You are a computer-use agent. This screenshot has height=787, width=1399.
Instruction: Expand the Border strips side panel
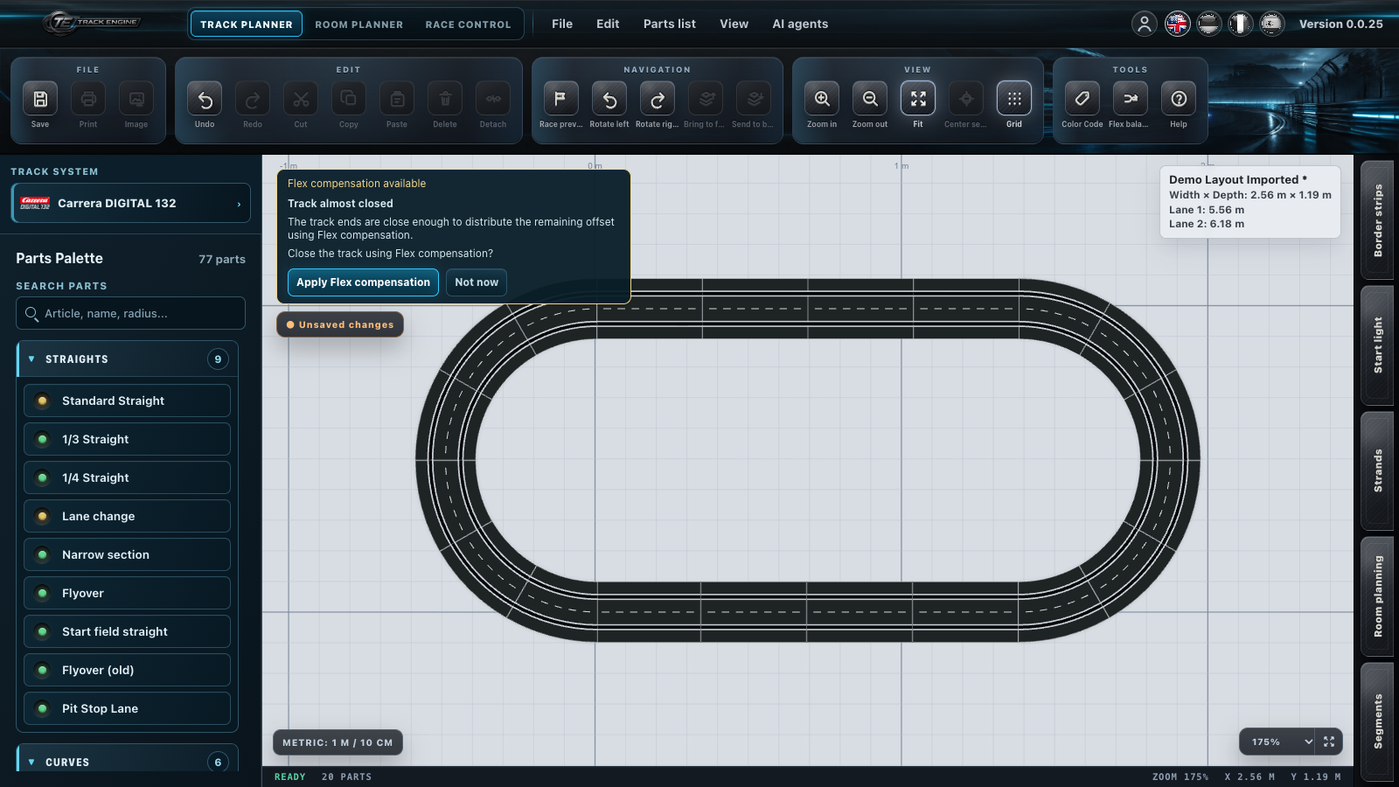click(x=1378, y=219)
